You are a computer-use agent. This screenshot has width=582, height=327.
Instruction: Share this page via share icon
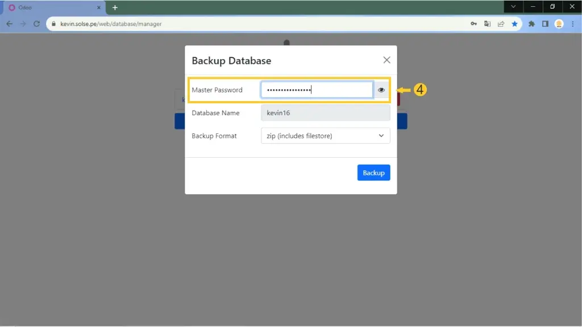[x=501, y=24]
